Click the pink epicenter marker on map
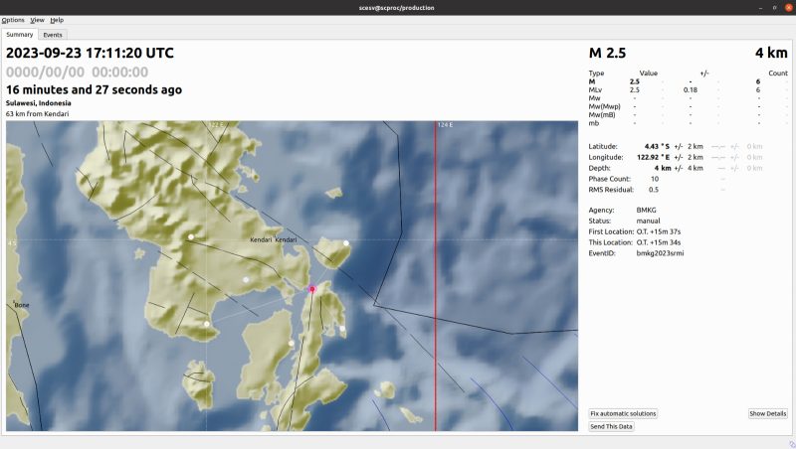The image size is (796, 449). (311, 289)
